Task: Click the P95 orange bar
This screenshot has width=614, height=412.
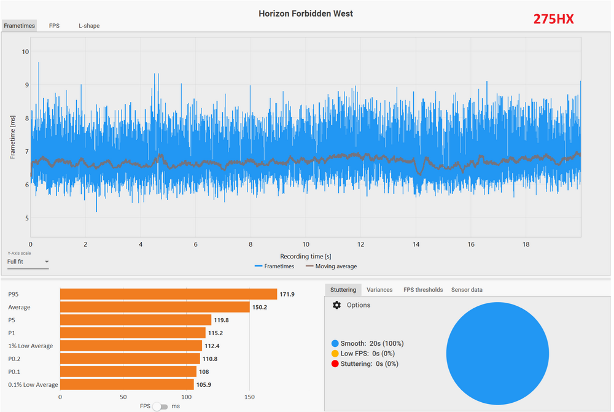Action: [x=168, y=294]
